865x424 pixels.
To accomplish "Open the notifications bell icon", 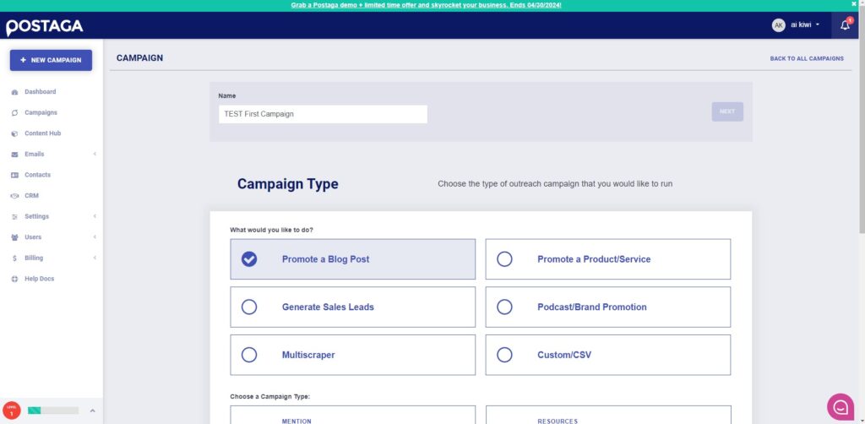I will point(845,24).
